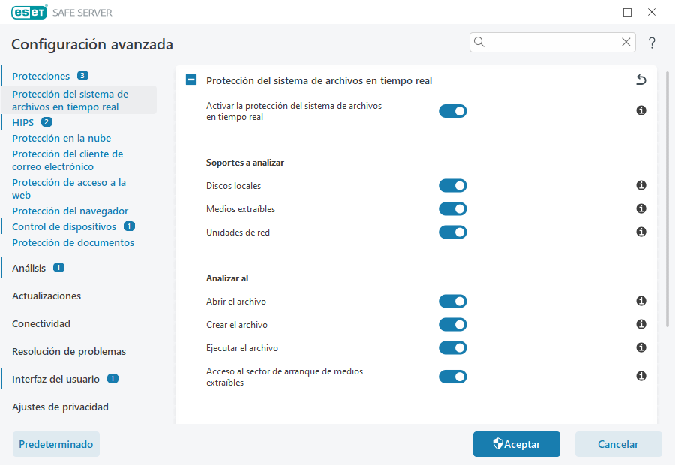This screenshot has height=465, width=675.
Task: Click the revert arrow for the protection section
Action: click(x=641, y=79)
